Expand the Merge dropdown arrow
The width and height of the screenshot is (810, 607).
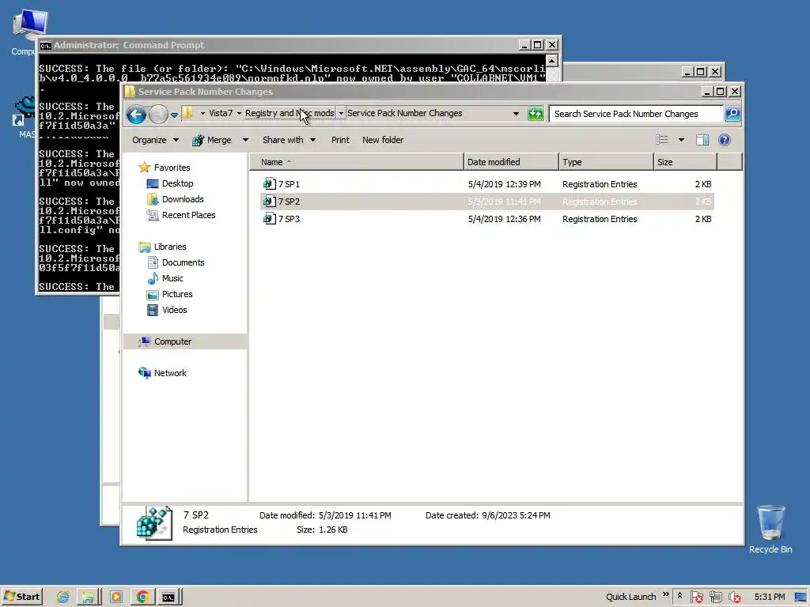click(x=245, y=140)
